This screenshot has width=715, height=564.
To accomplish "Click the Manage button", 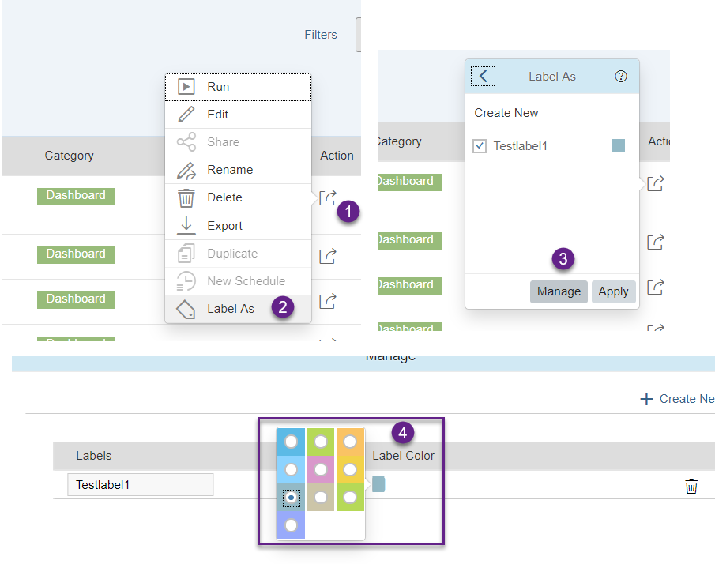I will click(559, 291).
